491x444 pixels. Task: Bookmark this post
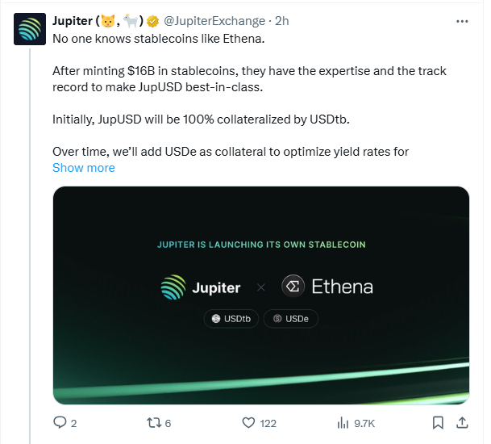[x=437, y=422]
